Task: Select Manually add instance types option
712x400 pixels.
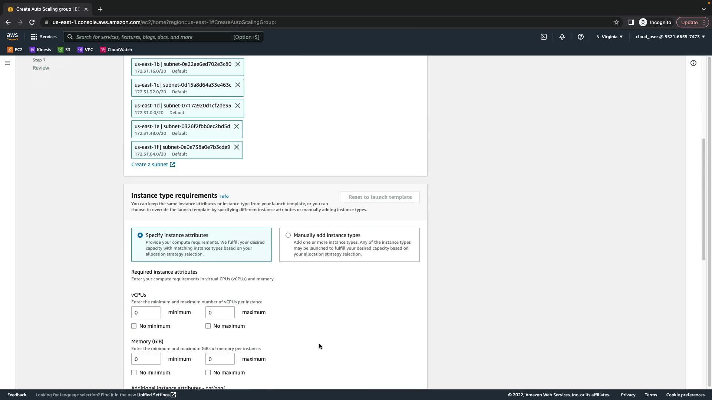Action: click(288, 235)
